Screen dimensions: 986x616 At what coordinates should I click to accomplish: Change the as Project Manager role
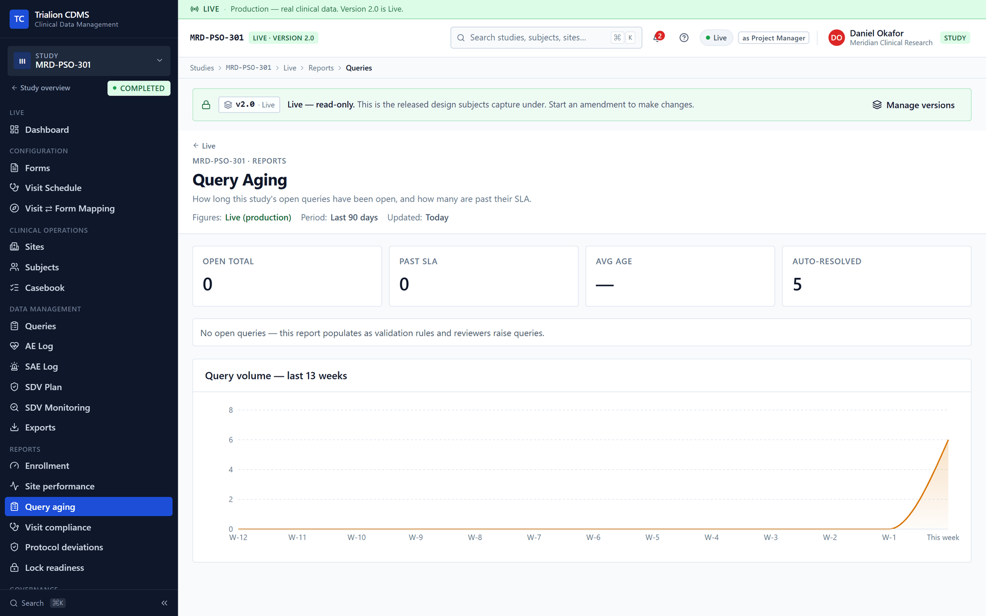click(x=773, y=38)
